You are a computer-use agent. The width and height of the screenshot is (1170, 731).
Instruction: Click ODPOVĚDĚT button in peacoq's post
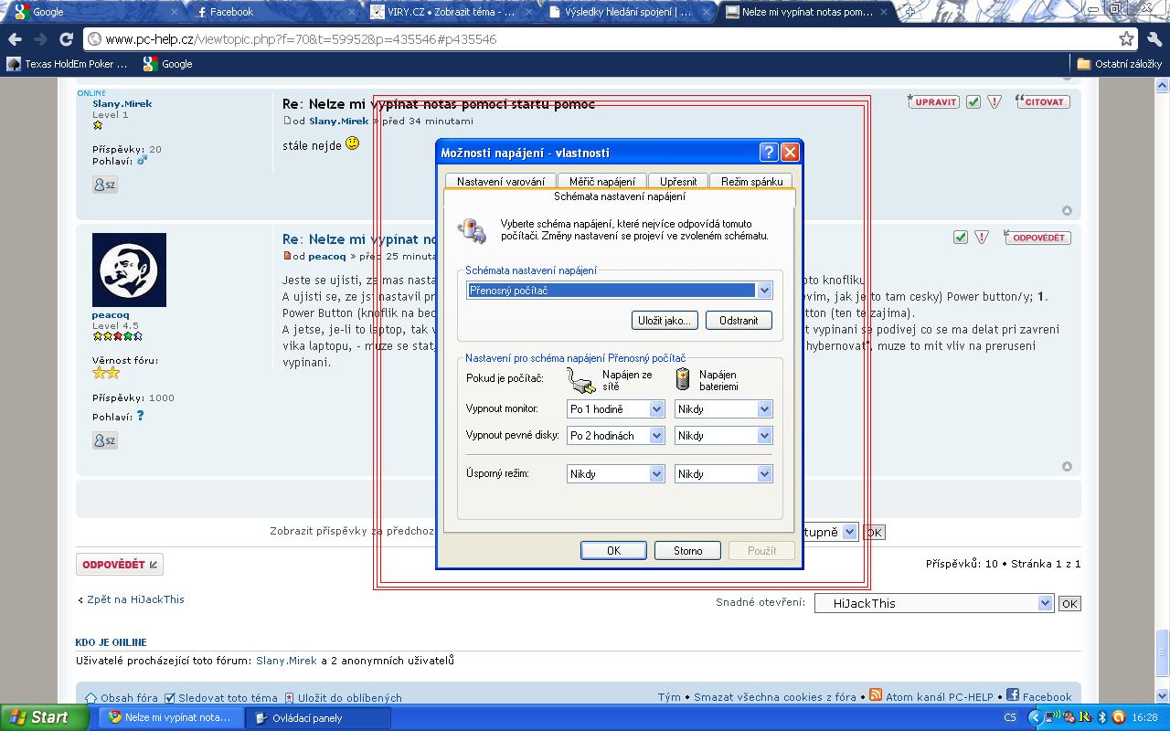point(1037,237)
